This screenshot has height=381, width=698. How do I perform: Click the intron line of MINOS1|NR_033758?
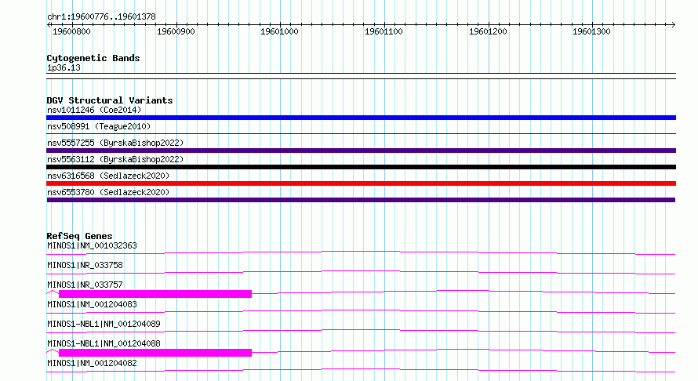(x=361, y=272)
